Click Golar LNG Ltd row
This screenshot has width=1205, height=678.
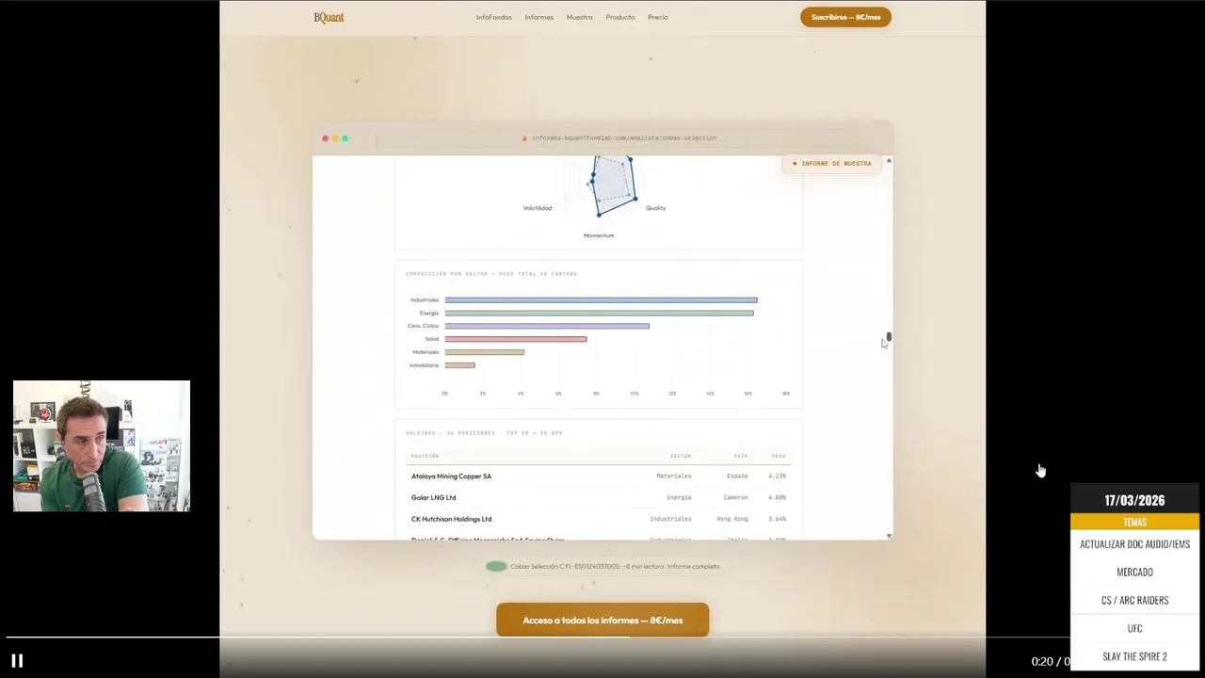[599, 497]
